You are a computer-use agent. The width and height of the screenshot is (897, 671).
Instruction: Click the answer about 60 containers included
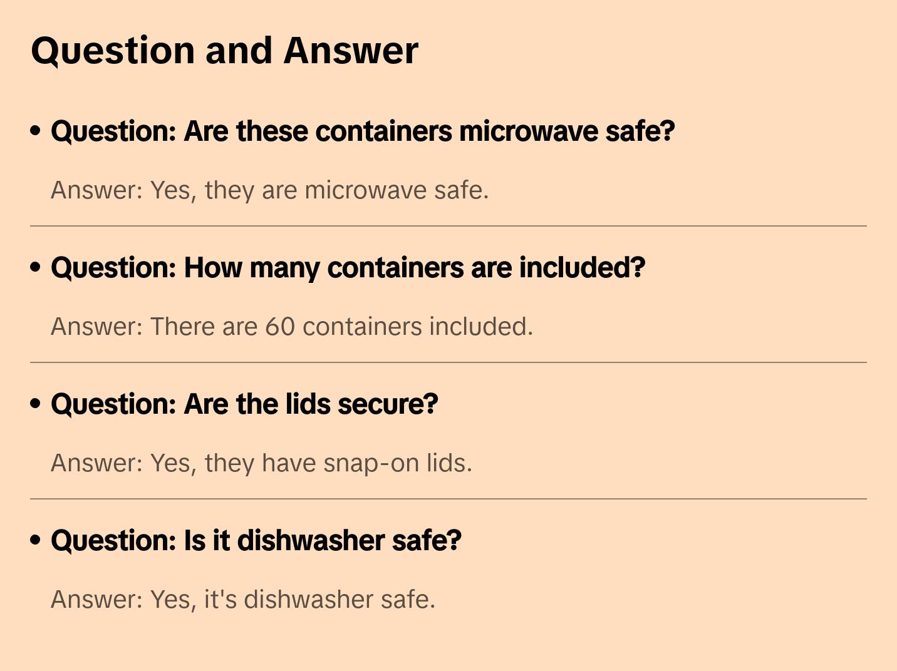point(292,327)
